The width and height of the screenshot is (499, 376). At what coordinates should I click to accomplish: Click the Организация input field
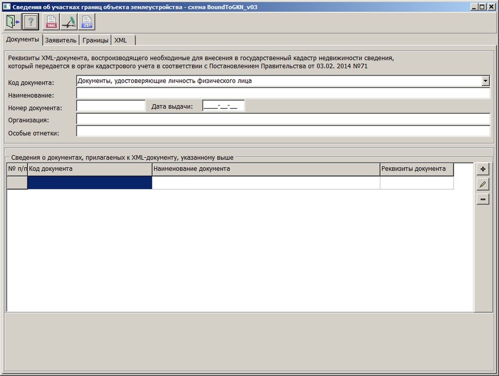coord(283,119)
